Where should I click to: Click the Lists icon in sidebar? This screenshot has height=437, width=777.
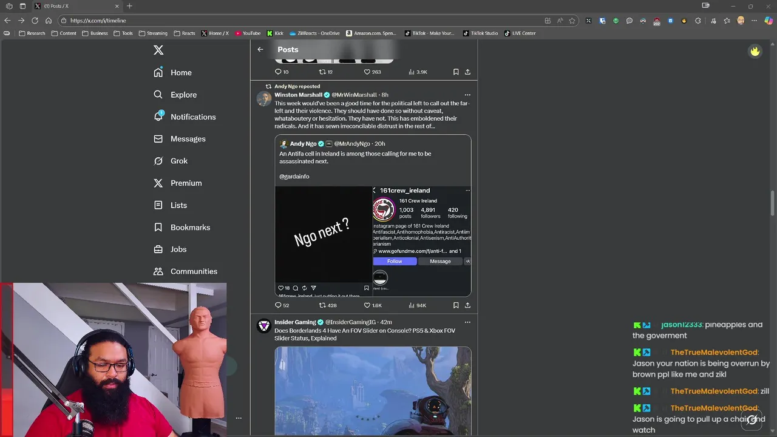(158, 205)
